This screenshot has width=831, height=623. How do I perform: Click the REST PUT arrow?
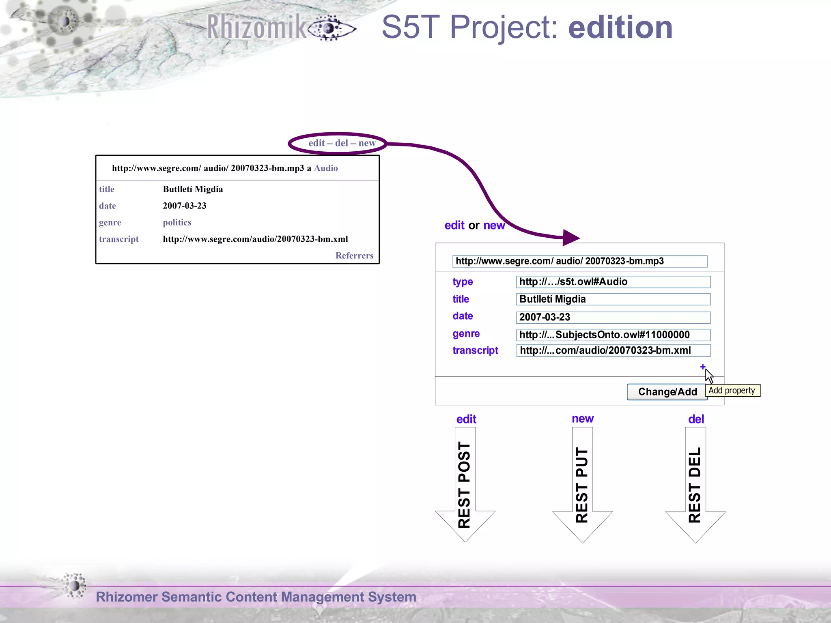[582, 485]
